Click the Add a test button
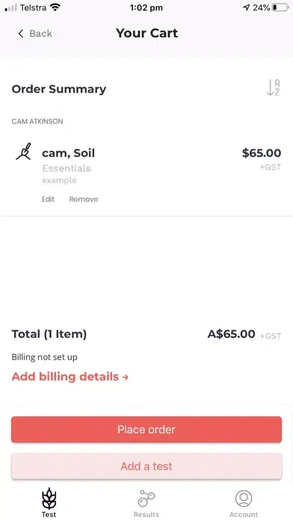293x520 pixels. (x=146, y=466)
